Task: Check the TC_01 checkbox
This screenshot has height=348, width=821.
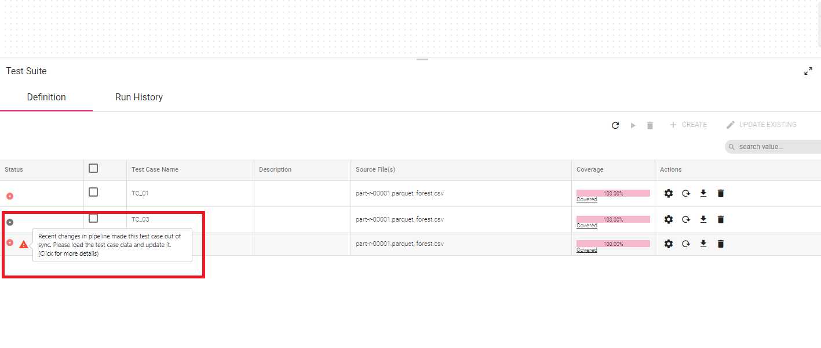Action: pos(93,192)
